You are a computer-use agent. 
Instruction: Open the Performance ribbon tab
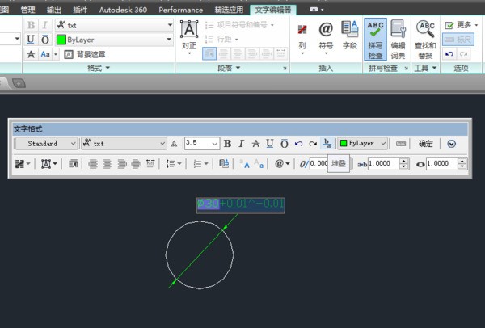coord(181,10)
